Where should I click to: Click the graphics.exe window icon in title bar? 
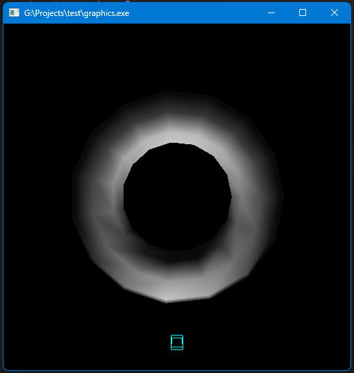pos(14,12)
